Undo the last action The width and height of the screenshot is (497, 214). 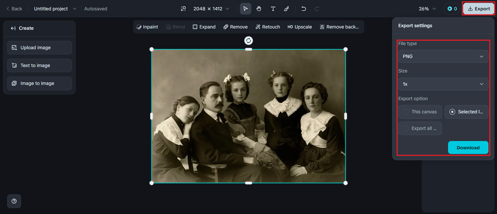pyautogui.click(x=304, y=9)
